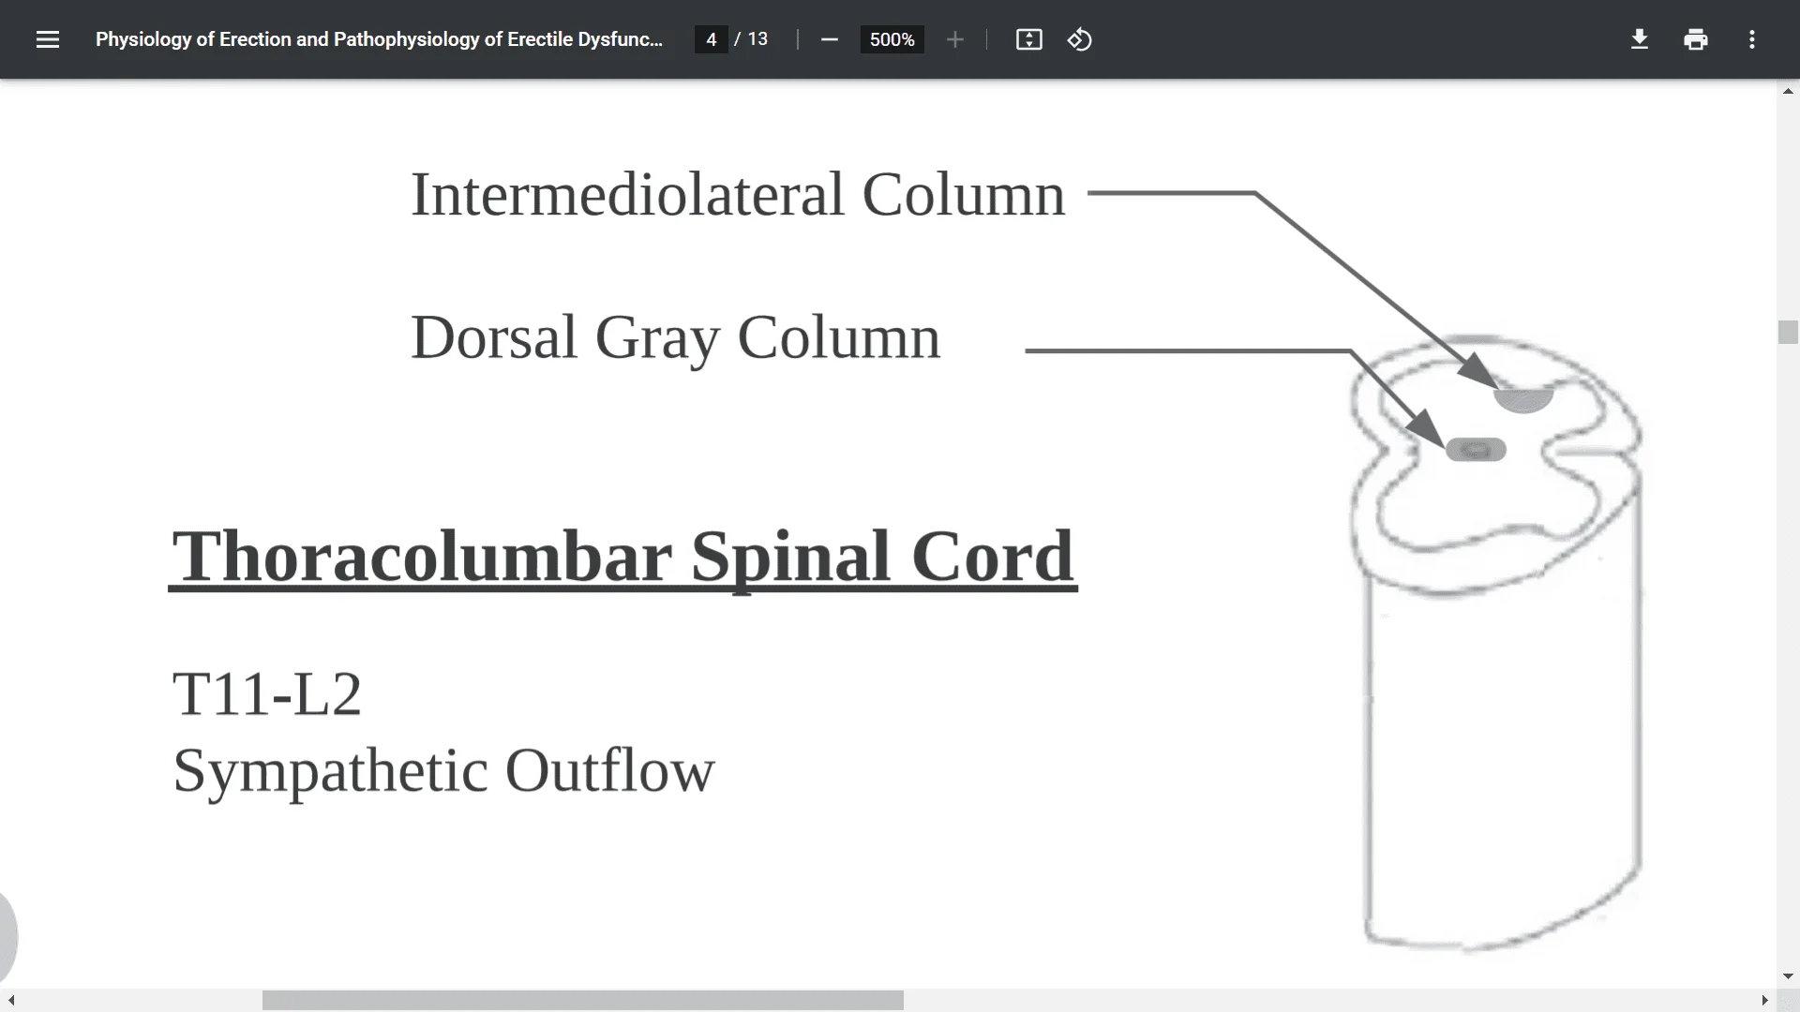The image size is (1800, 1012).
Task: Click the zoom level field showing 500%
Action: click(892, 39)
